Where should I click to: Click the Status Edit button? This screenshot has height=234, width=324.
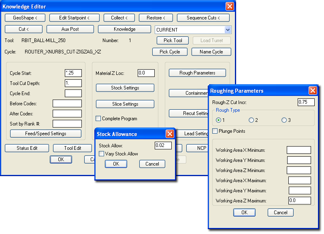tap(27, 148)
